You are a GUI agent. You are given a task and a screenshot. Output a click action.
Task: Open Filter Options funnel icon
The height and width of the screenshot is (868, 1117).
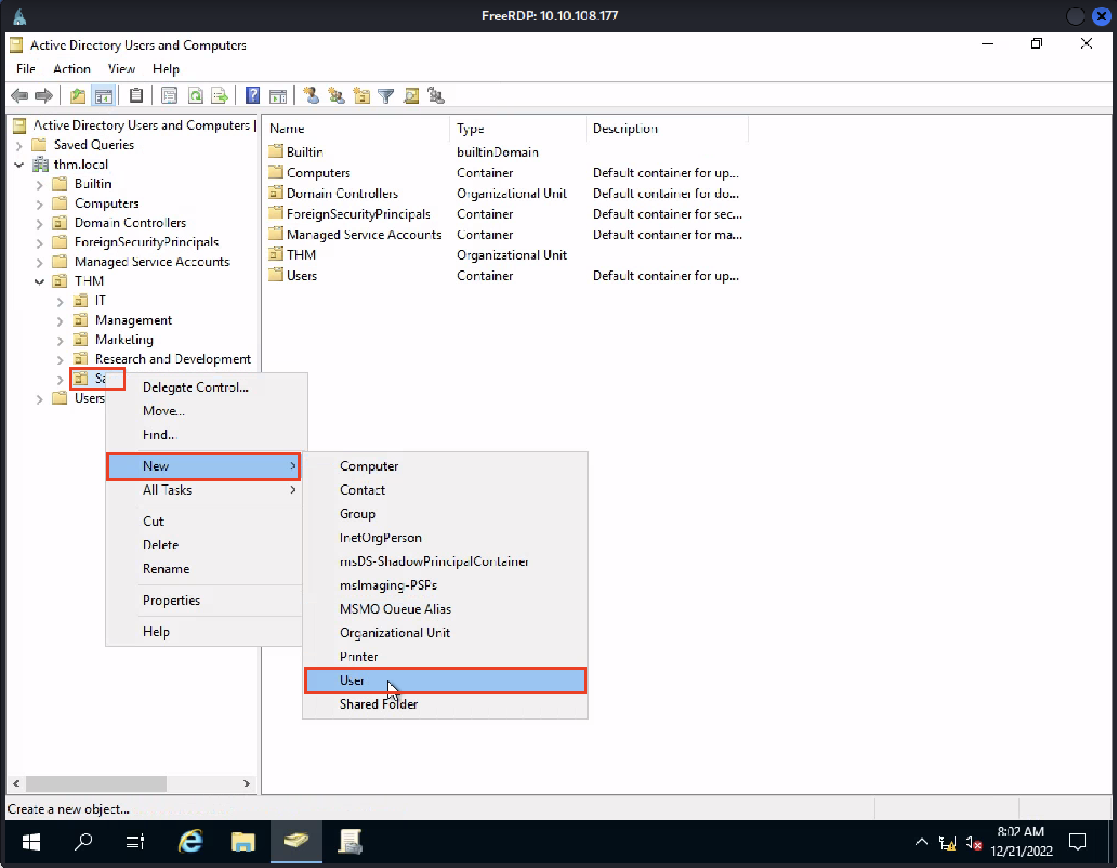(x=386, y=96)
